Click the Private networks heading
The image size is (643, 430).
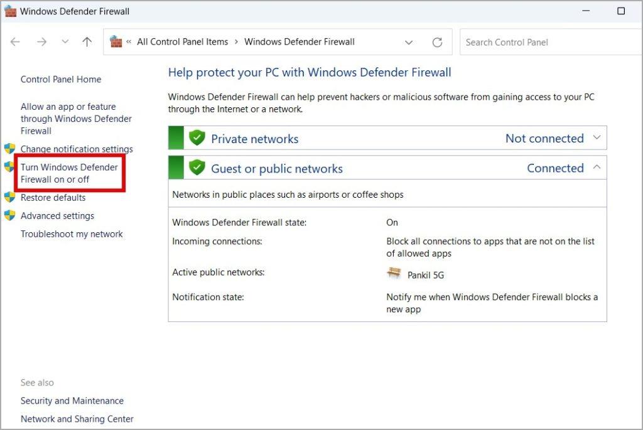tap(255, 139)
